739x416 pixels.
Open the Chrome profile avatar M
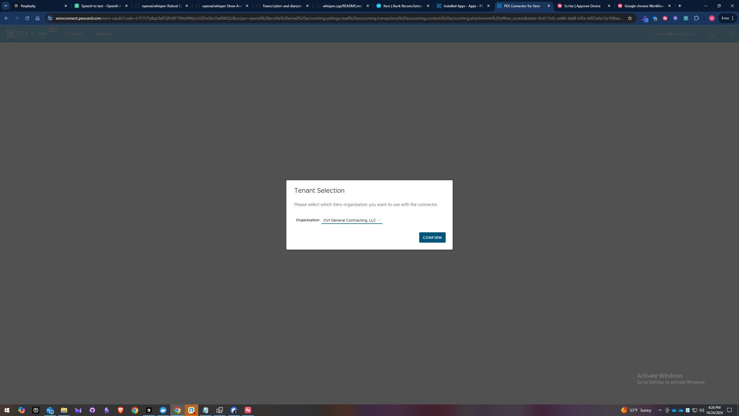(712, 18)
